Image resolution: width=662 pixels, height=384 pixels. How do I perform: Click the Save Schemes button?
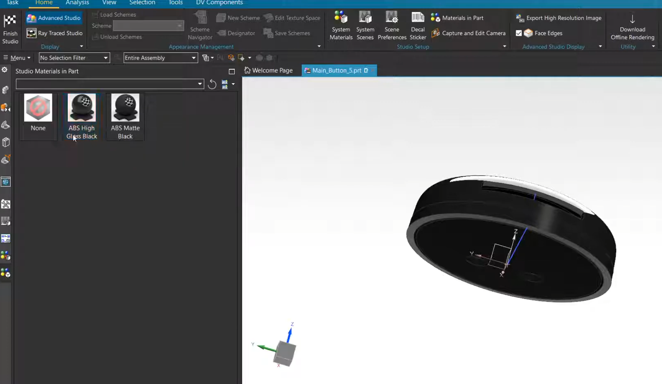click(x=287, y=33)
